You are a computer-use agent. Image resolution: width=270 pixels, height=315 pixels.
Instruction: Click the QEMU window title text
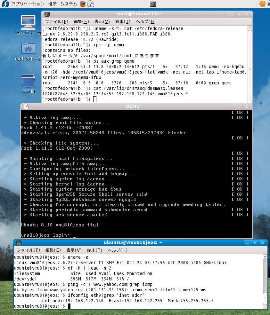click(x=133, y=106)
